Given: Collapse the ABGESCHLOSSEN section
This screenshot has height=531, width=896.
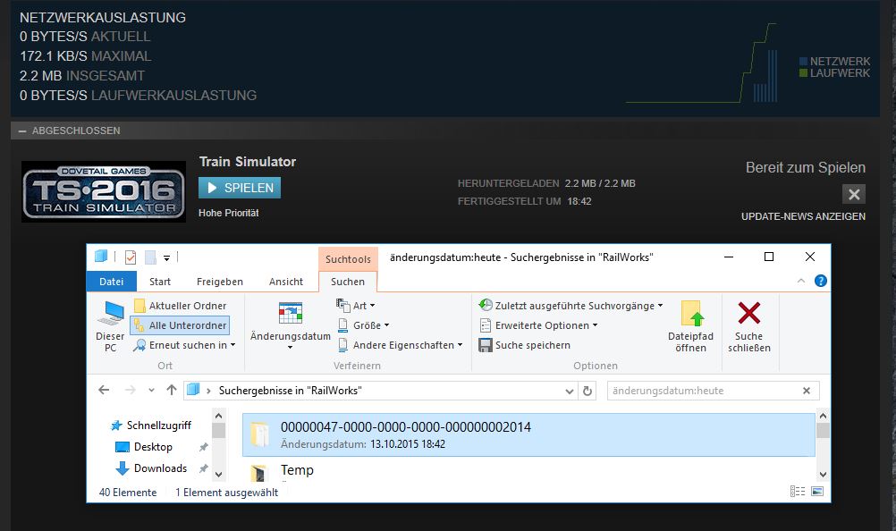Looking at the screenshot, I should [x=22, y=131].
